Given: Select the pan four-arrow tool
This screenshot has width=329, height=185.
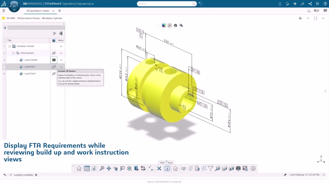Looking at the screenshot, I should pos(109,169).
